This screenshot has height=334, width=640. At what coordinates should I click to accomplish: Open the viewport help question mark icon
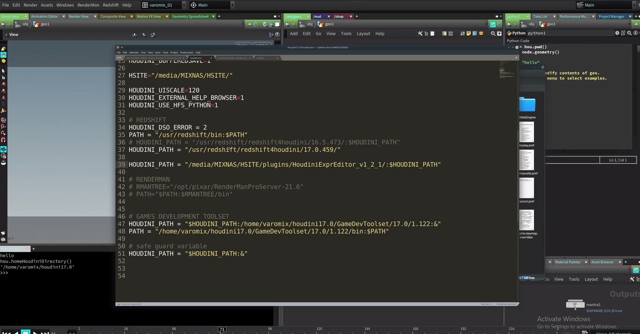277,34
